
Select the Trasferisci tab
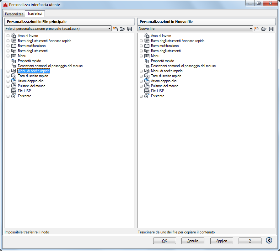coord(35,13)
